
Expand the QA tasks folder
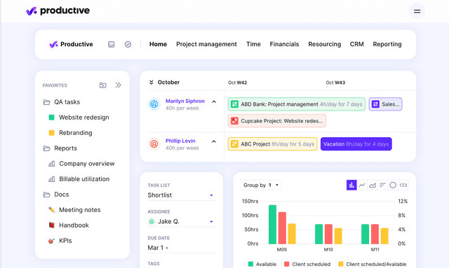click(x=62, y=102)
